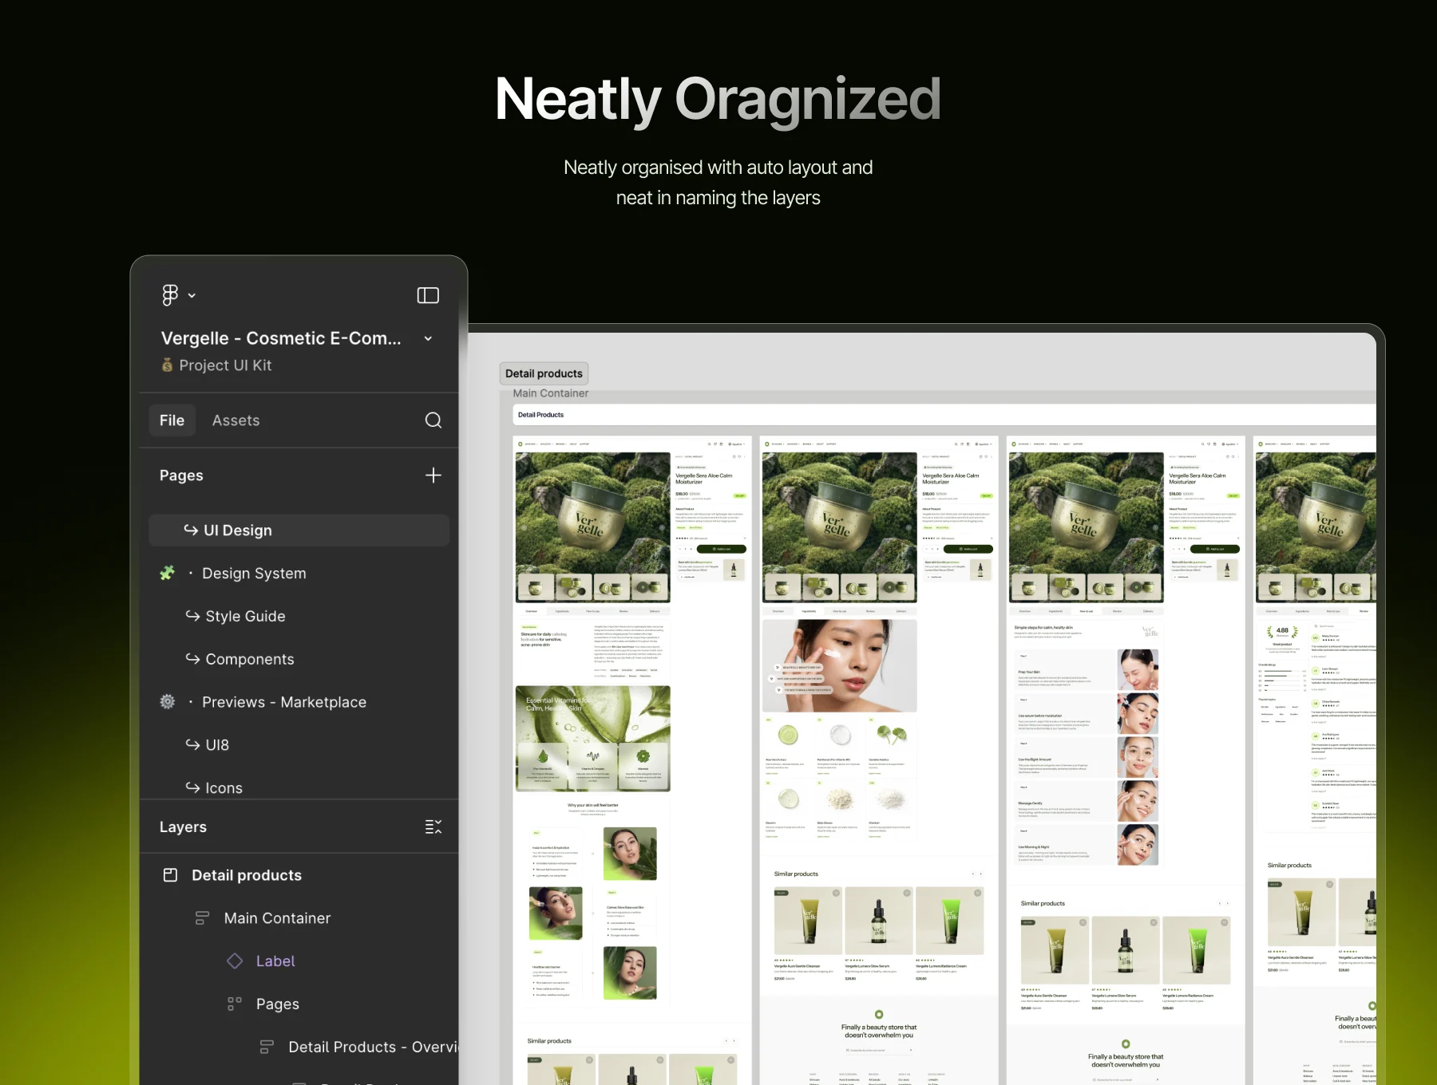Open the Vergelle file name dropdown chevron
This screenshot has height=1085, width=1437.
click(x=428, y=338)
